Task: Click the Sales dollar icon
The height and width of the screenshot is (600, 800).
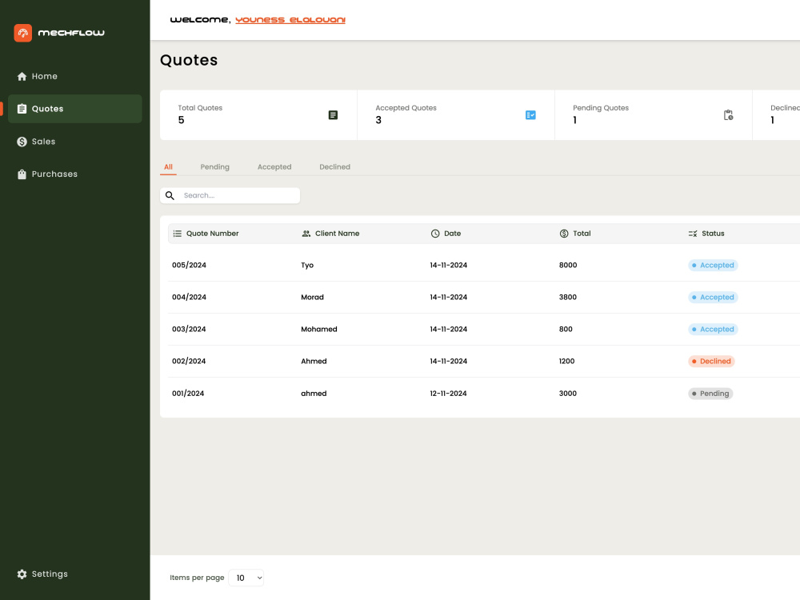Action: tap(22, 142)
